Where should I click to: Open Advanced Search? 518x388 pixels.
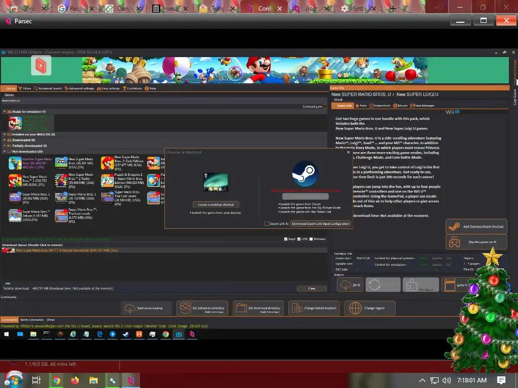click(48, 88)
